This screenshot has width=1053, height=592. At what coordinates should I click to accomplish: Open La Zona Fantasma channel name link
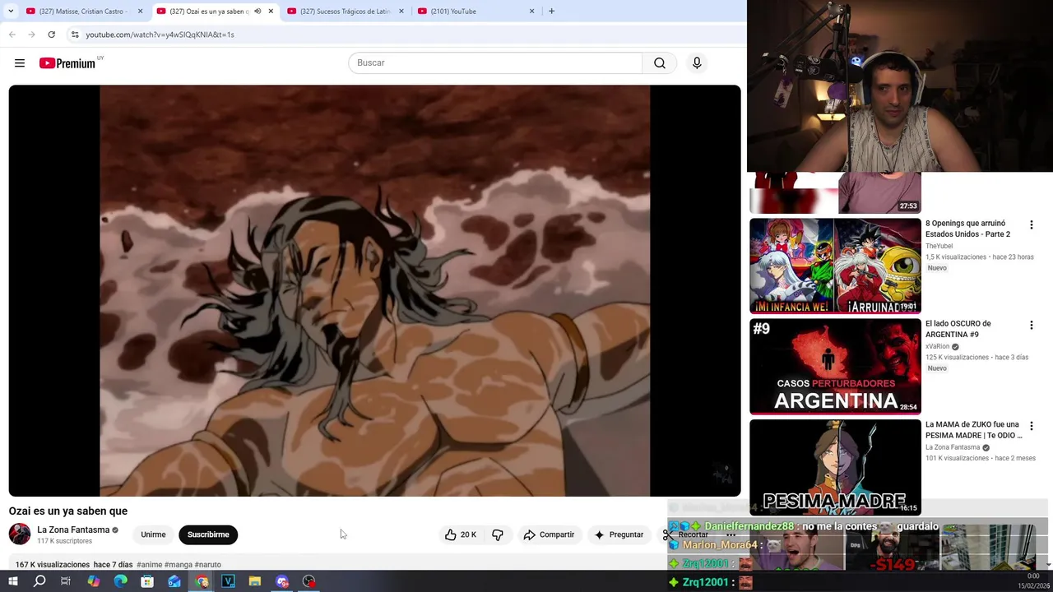(73, 530)
